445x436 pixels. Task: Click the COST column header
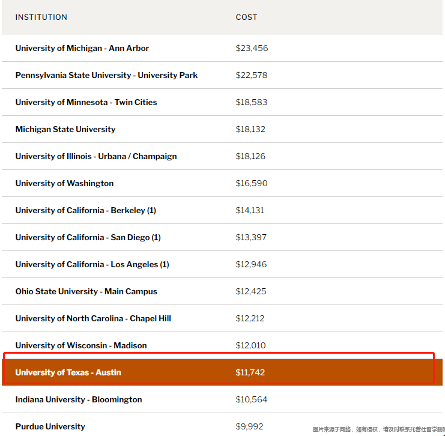[246, 17]
